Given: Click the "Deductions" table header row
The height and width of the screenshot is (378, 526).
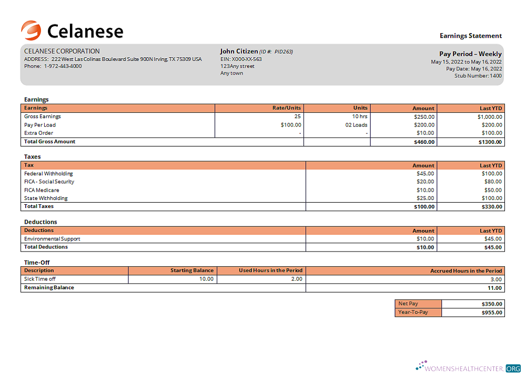Looking at the screenshot, I should (158, 230).
